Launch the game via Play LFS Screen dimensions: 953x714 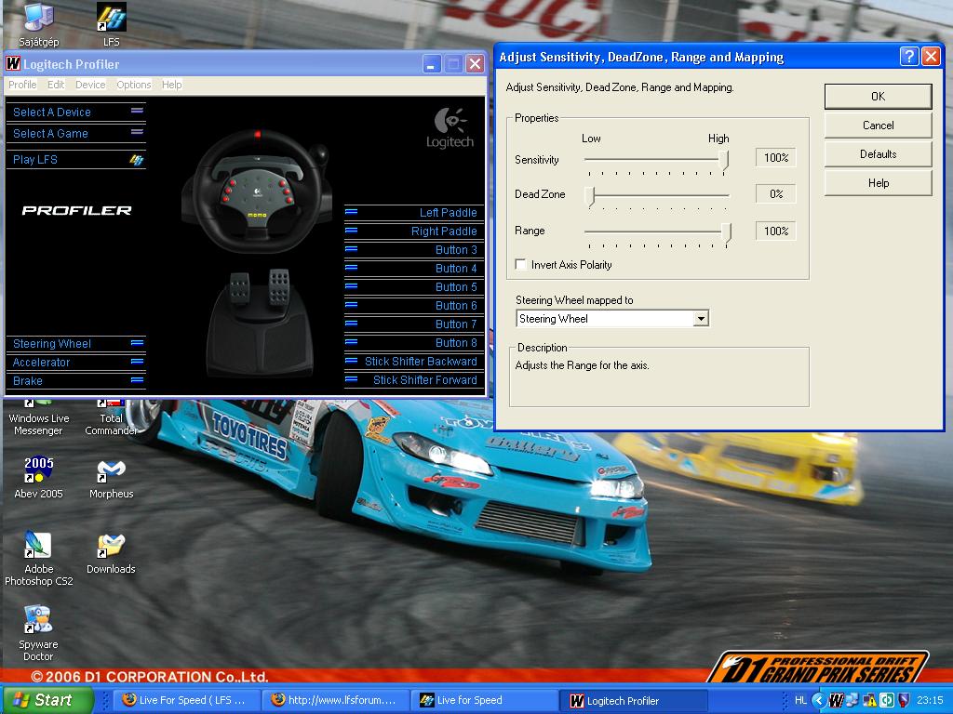[76, 160]
